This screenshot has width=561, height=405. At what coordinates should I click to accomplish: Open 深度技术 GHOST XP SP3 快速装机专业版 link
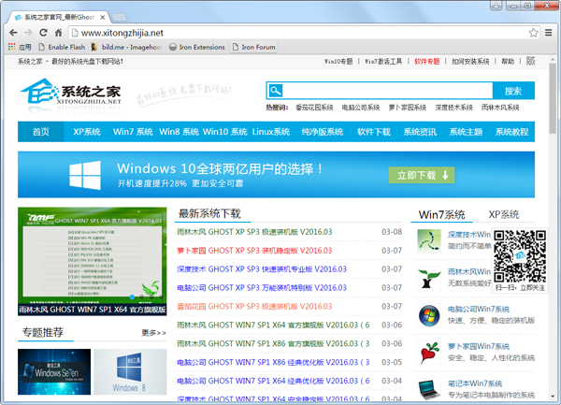click(x=262, y=269)
